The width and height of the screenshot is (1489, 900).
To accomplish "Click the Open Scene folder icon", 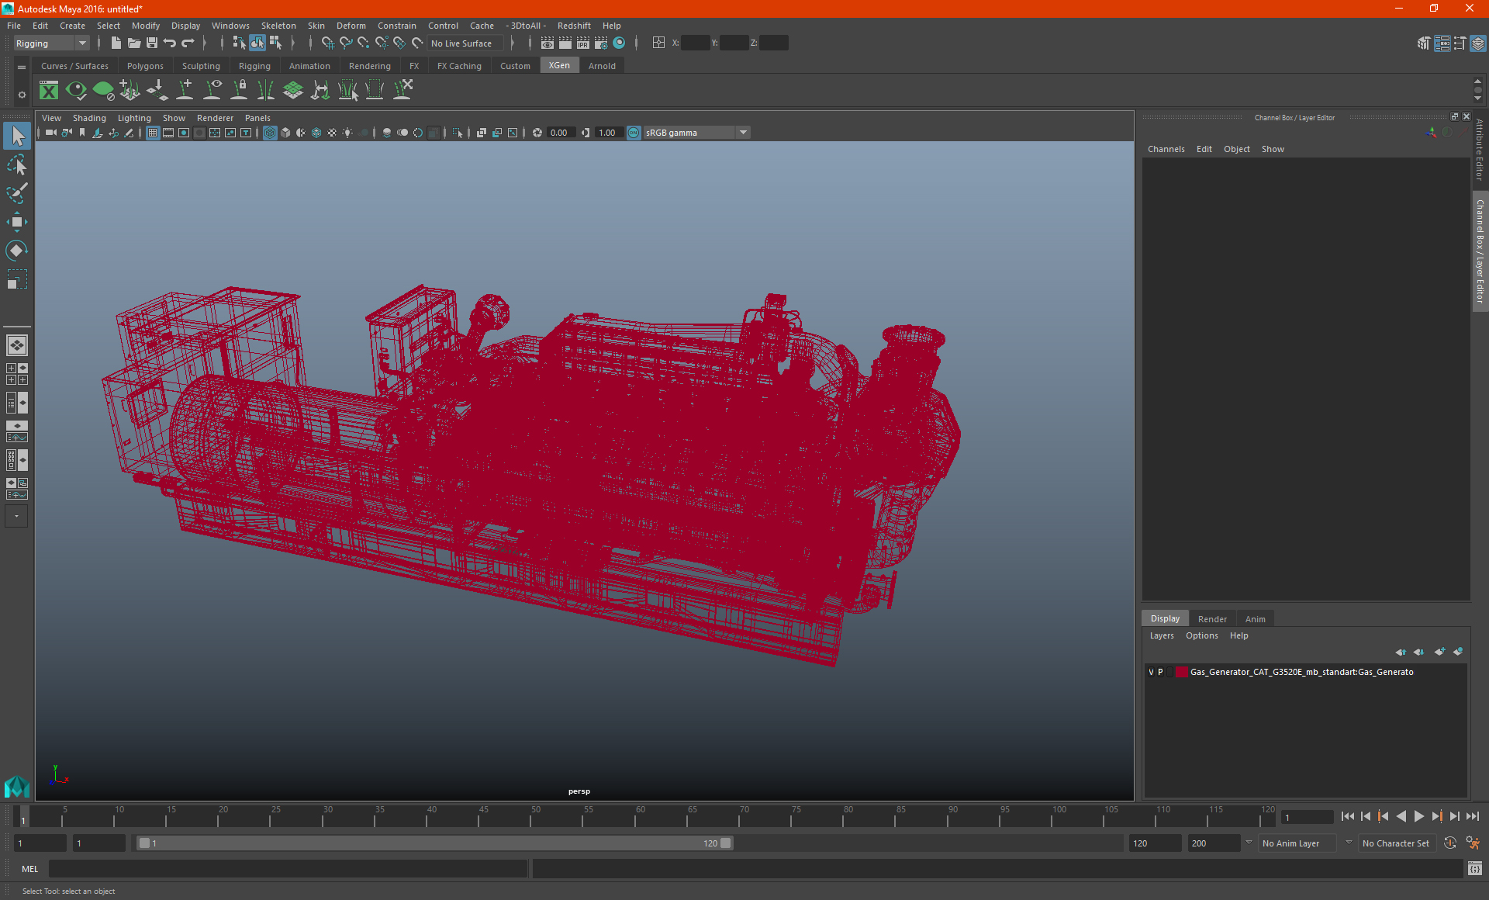I will (134, 43).
